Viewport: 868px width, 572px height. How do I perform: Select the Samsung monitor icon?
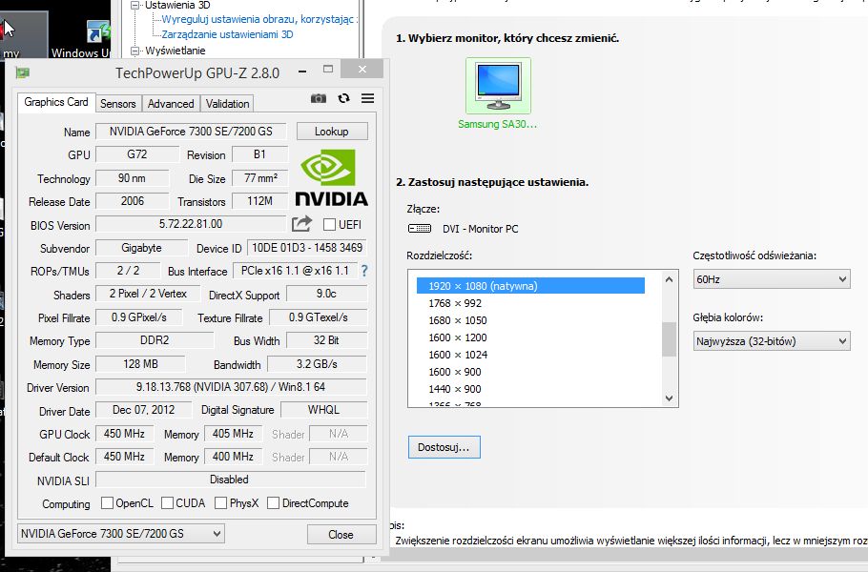pyautogui.click(x=498, y=87)
